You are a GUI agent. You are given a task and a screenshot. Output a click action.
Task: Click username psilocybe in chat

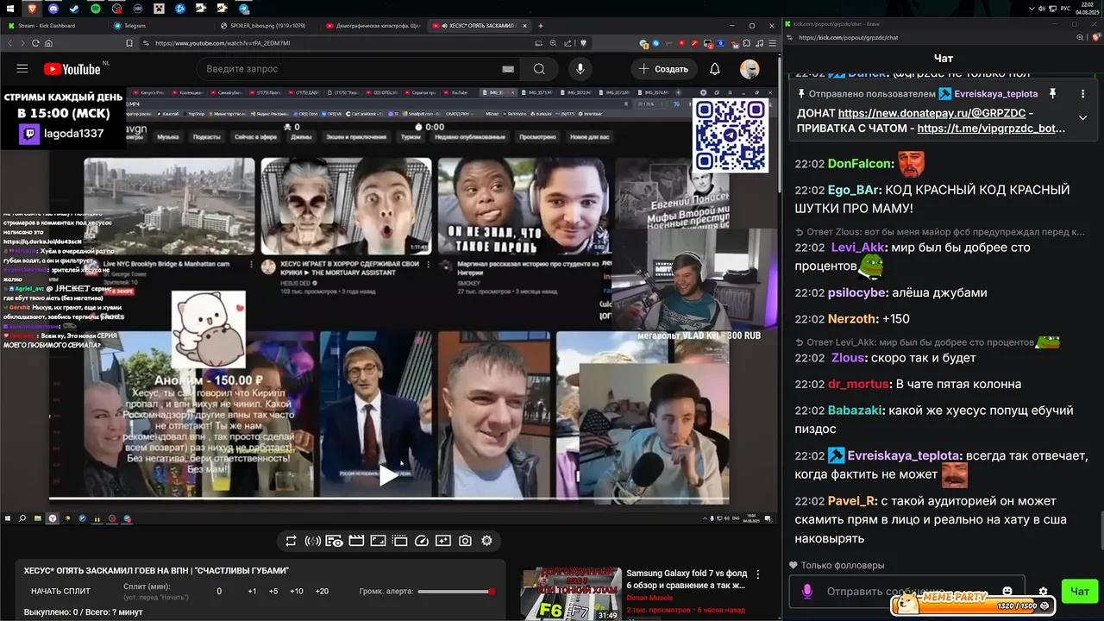[x=857, y=292]
